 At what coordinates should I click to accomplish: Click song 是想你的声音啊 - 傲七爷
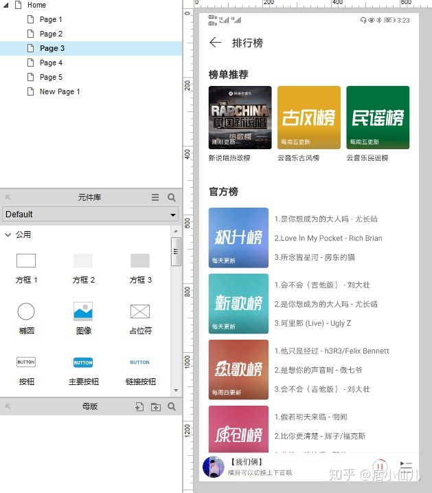pos(319,370)
